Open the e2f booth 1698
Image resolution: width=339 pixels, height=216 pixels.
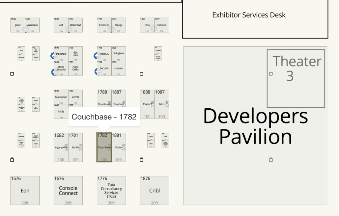click(x=61, y=25)
